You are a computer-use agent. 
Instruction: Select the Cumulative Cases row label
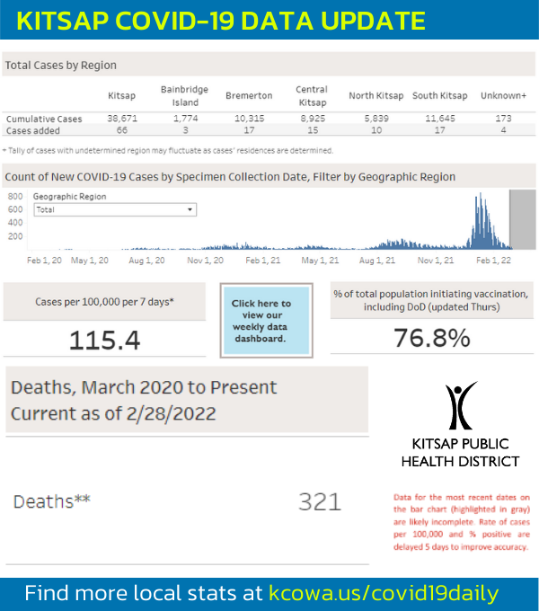(44, 119)
